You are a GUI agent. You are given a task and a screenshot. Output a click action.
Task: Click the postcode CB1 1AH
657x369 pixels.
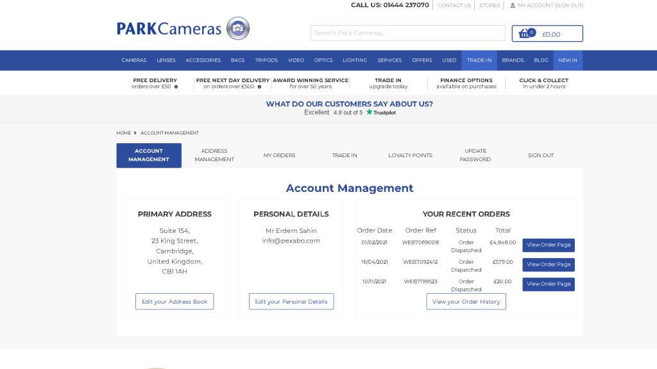(175, 271)
